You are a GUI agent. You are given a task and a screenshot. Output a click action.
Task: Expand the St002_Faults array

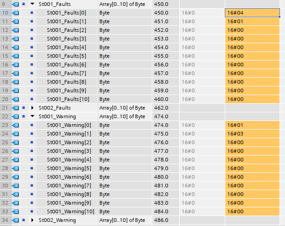tap(32, 108)
